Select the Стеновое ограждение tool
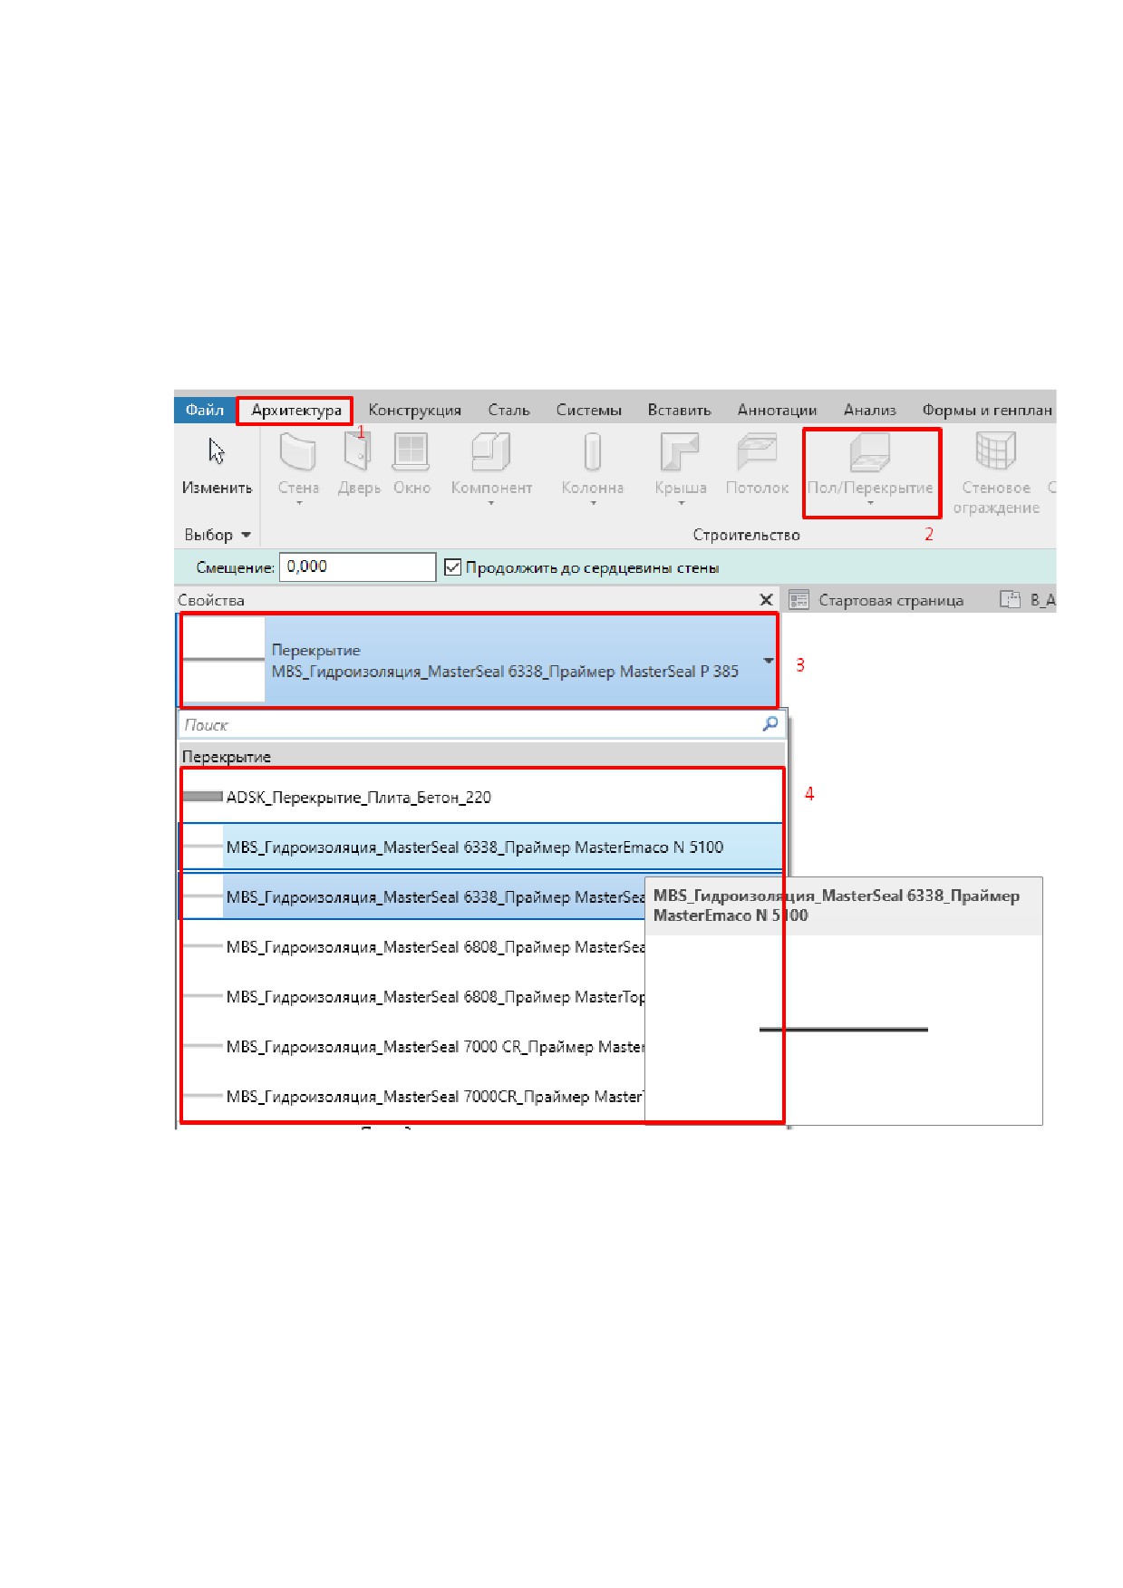The width and height of the screenshot is (1123, 1588). pyautogui.click(x=995, y=473)
